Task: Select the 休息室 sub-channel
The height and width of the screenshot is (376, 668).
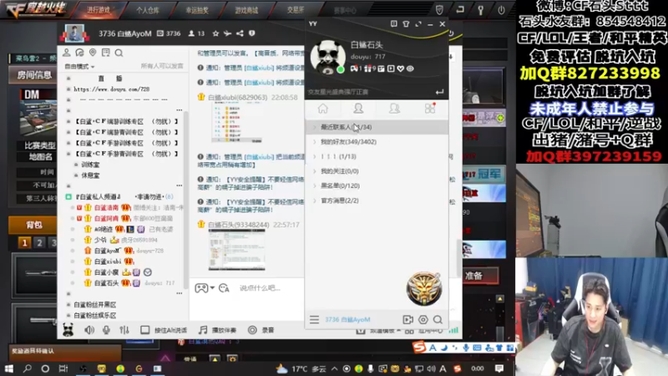Action: [90, 175]
